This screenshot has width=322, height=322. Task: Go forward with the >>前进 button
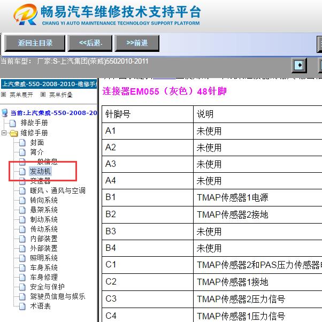click(x=137, y=43)
